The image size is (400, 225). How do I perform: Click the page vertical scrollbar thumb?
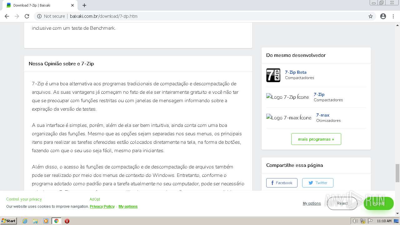click(x=397, y=173)
